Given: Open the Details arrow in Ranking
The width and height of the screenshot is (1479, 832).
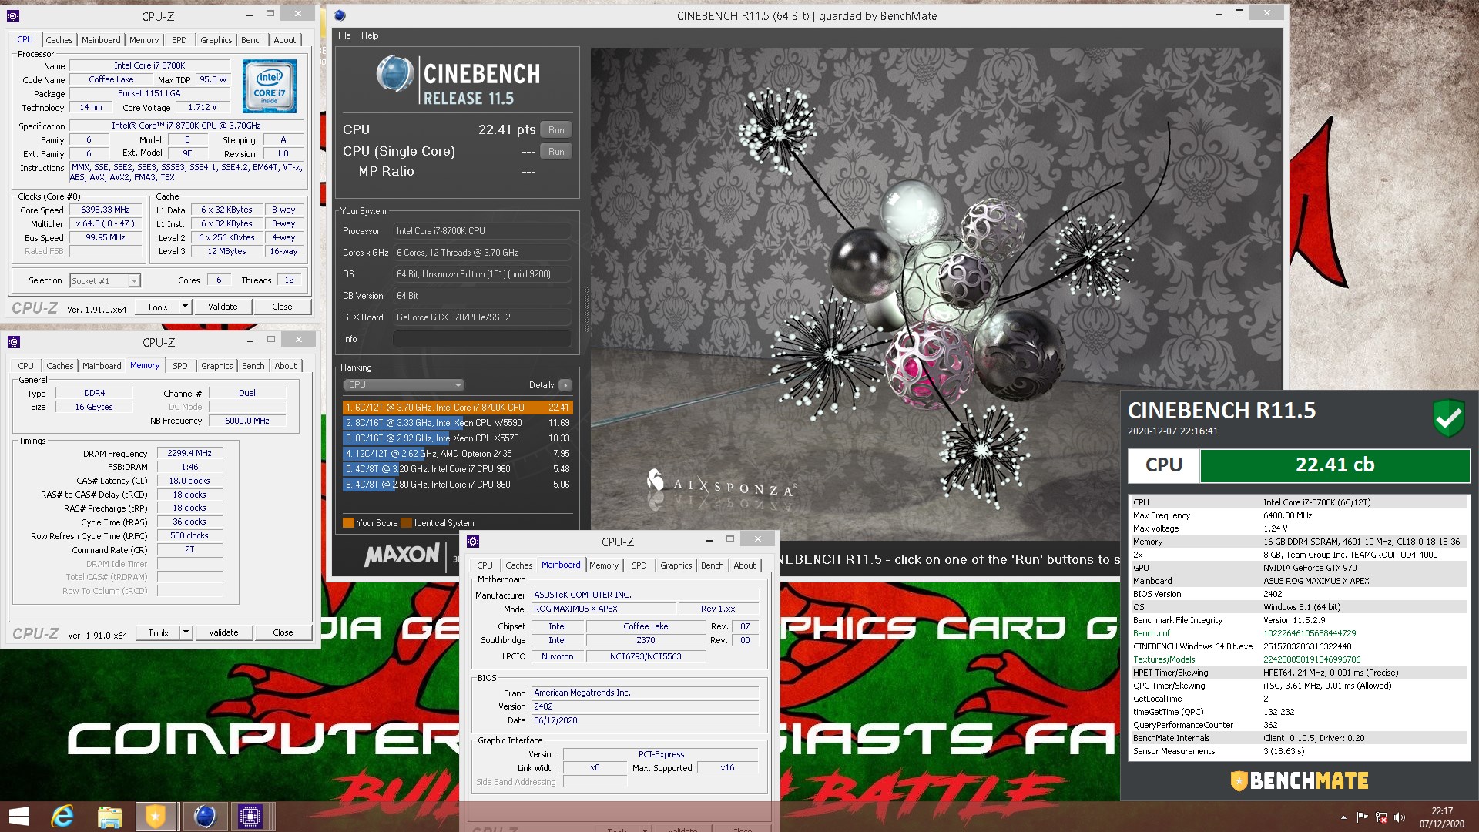Looking at the screenshot, I should coord(565,385).
